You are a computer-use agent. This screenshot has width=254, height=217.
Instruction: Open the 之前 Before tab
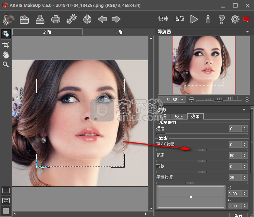(47, 32)
